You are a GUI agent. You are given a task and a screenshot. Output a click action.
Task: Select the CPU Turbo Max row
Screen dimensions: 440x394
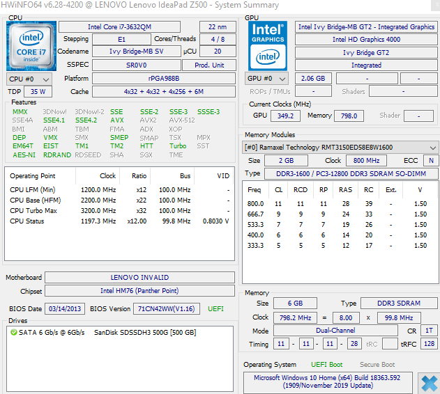(119, 211)
